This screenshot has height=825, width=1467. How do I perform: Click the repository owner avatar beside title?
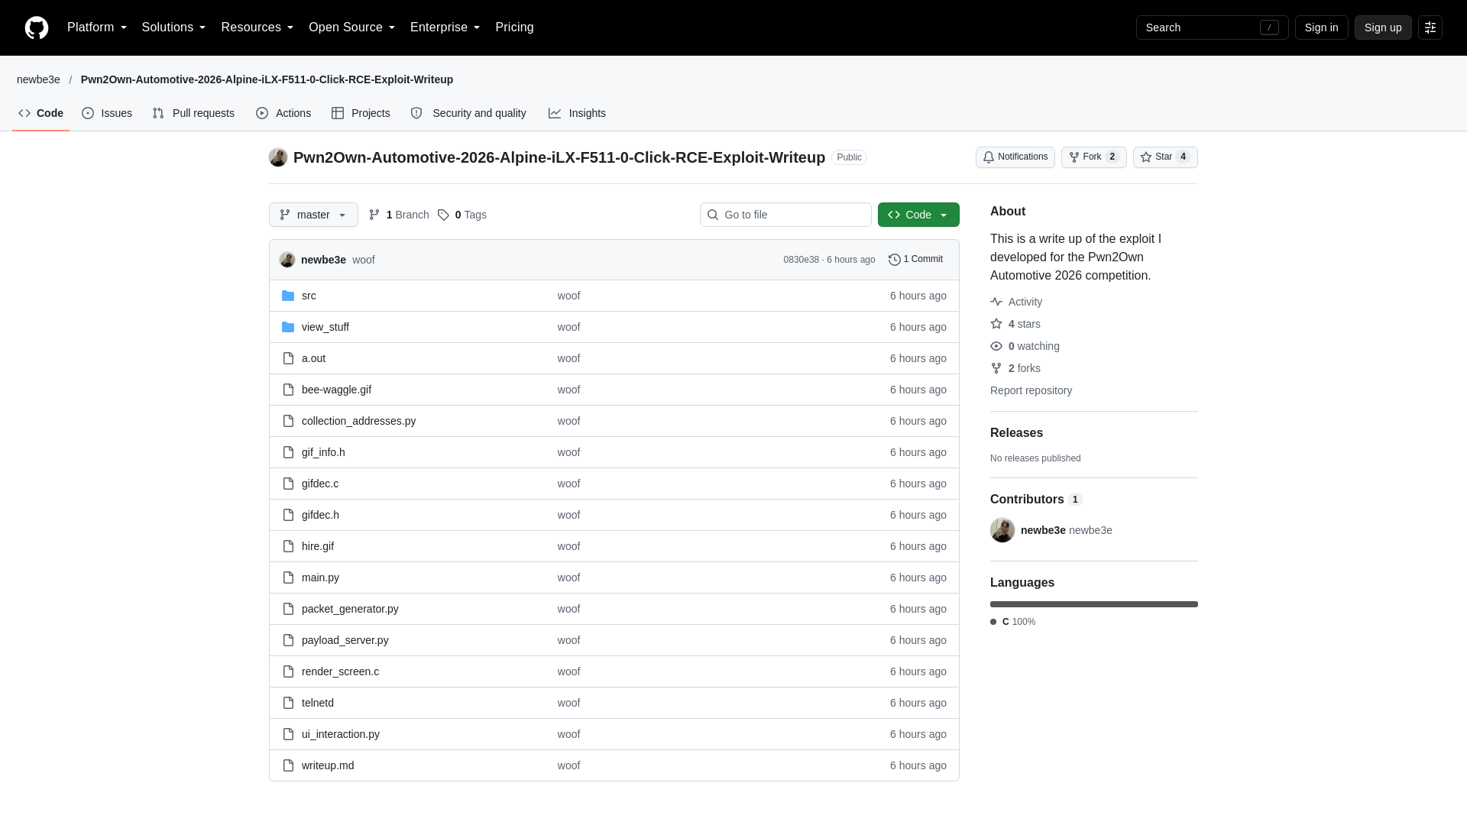tap(278, 157)
